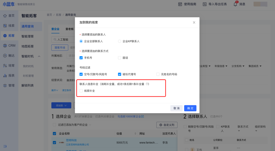Uncheck the 疑似代理号 filter
This screenshot has width=275, height=151.
(x=120, y=74)
